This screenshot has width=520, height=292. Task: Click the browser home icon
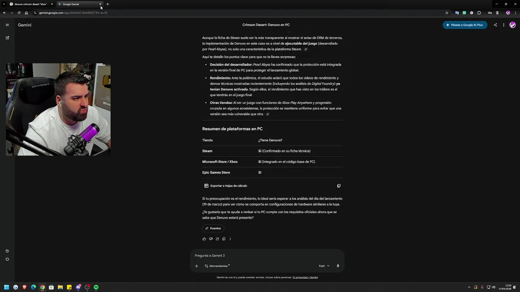click(x=26, y=13)
